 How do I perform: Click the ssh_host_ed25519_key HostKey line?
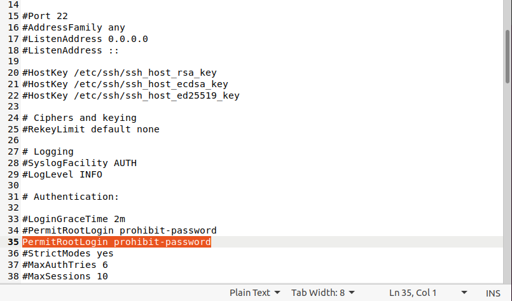click(130, 96)
